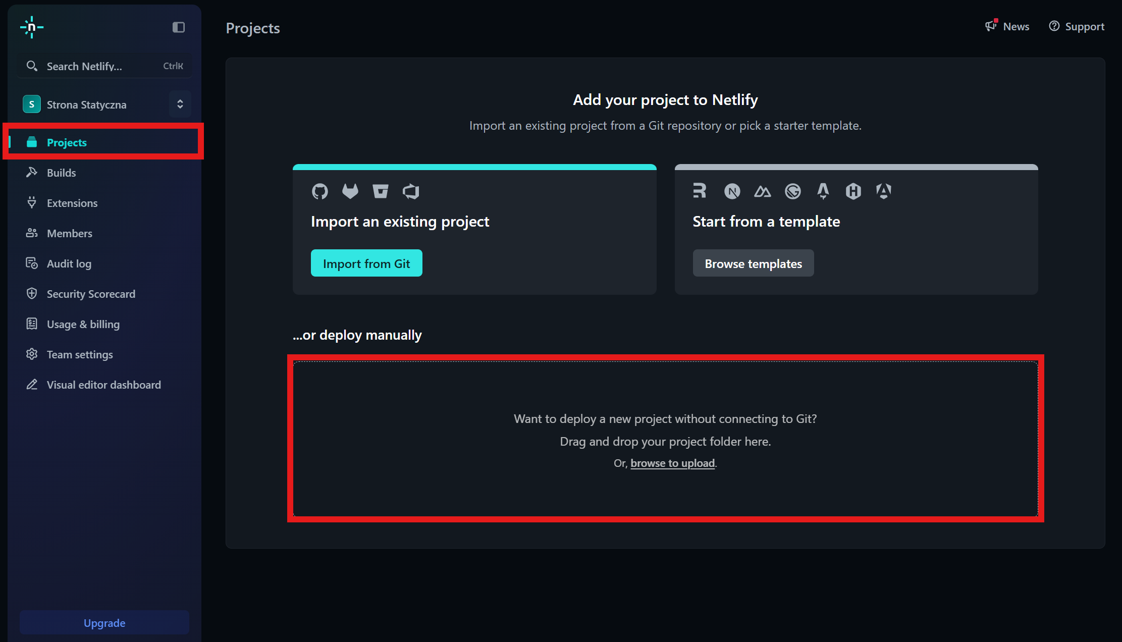This screenshot has width=1122, height=642.
Task: Click the Netlify logo in the sidebar
Action: pos(31,27)
